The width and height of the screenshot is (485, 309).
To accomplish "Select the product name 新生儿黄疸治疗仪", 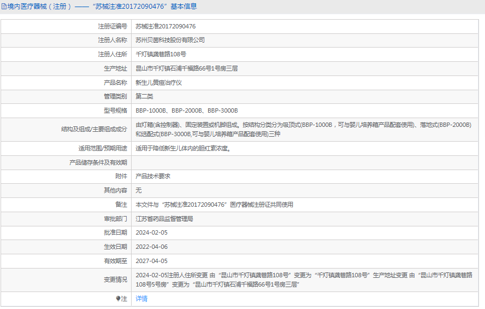I will click(x=159, y=83).
